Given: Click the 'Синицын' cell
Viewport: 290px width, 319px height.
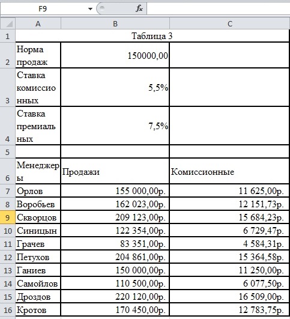Looking at the screenshot, I should click(38, 231).
